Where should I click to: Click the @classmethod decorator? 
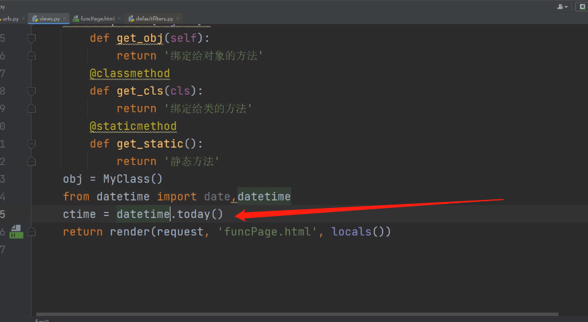[x=130, y=74]
